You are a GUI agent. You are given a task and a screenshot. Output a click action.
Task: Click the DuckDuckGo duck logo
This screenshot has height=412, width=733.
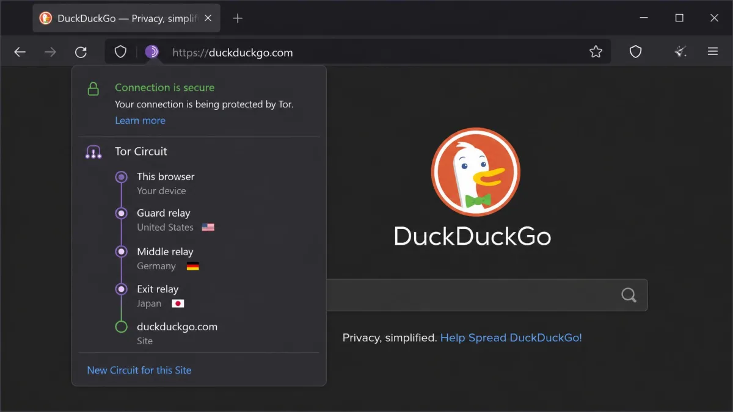(x=476, y=172)
